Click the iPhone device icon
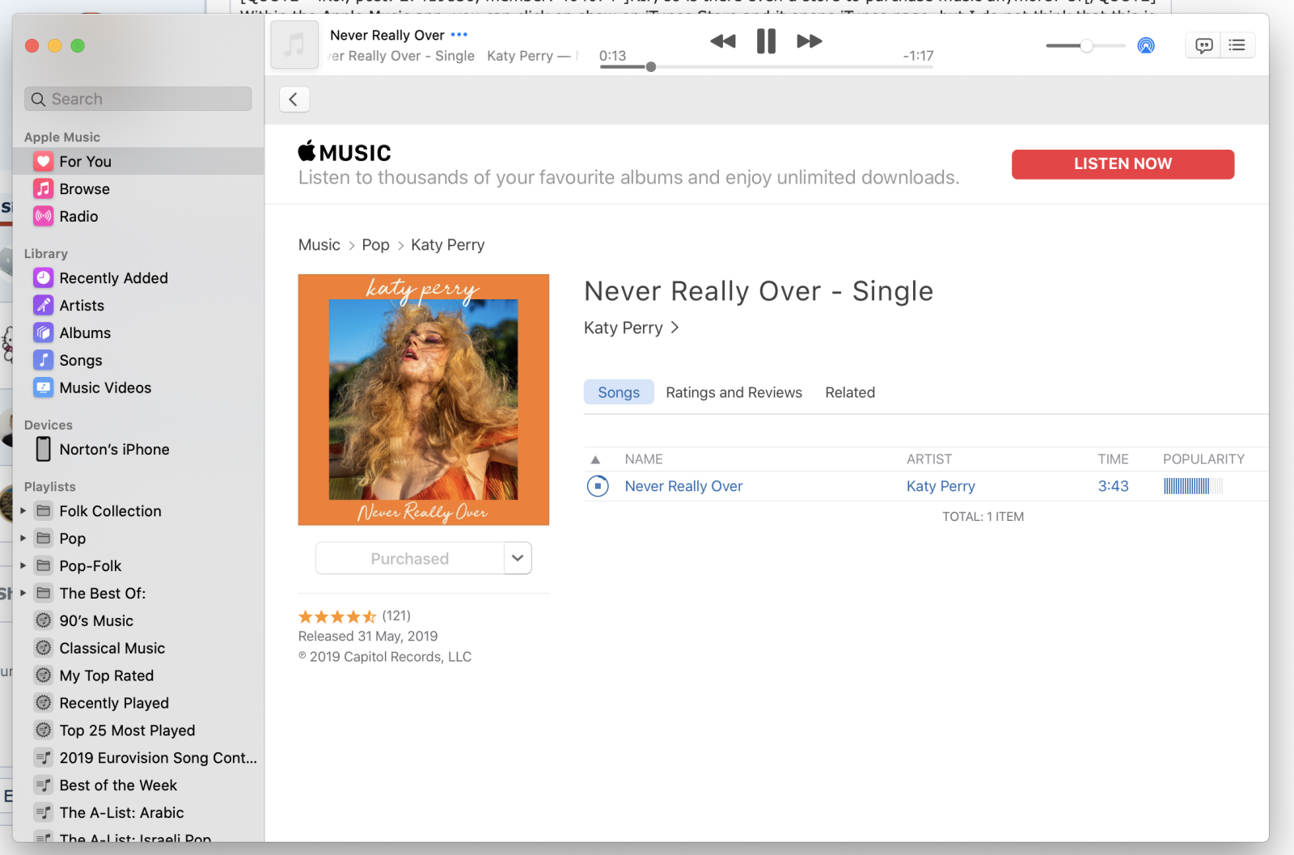Image resolution: width=1294 pixels, height=855 pixels. pos(44,449)
